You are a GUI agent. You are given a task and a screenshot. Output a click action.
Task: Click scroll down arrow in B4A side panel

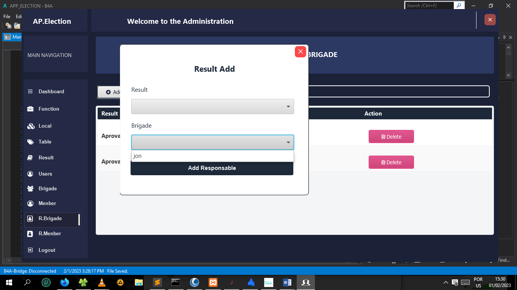click(508, 76)
